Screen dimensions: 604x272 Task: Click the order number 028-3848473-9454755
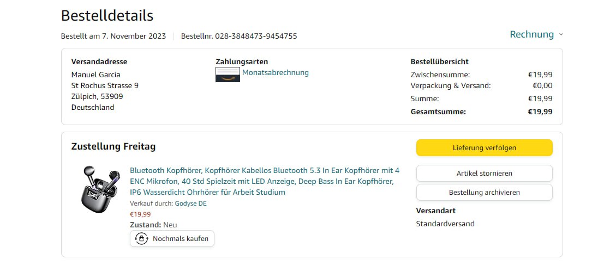pyautogui.click(x=256, y=36)
